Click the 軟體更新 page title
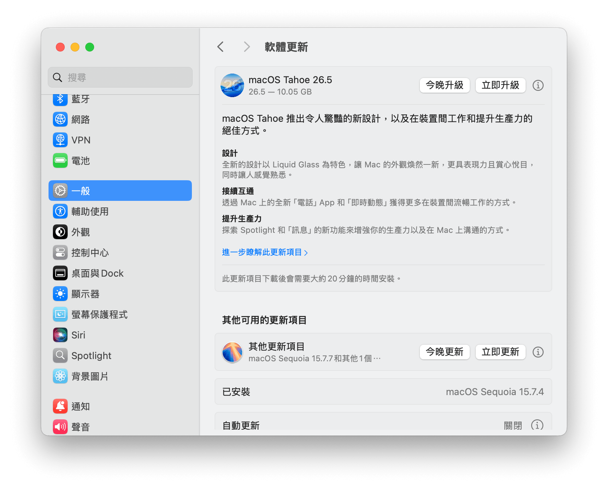The width and height of the screenshot is (608, 490). click(286, 47)
